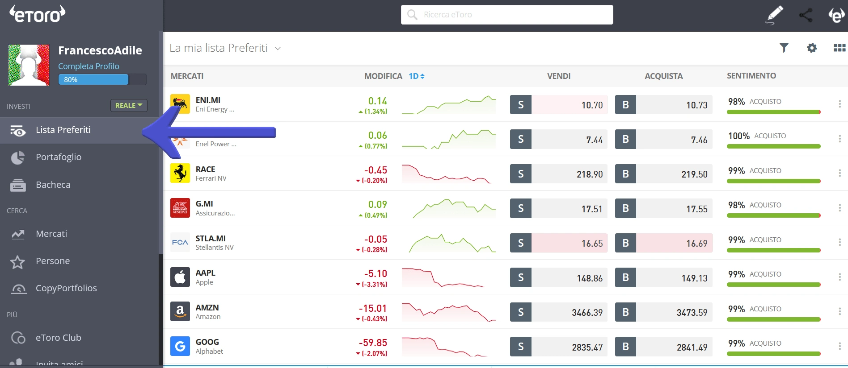This screenshot has height=368, width=848.
Task: Open the Ferrari row three-dot menu
Action: 840,173
